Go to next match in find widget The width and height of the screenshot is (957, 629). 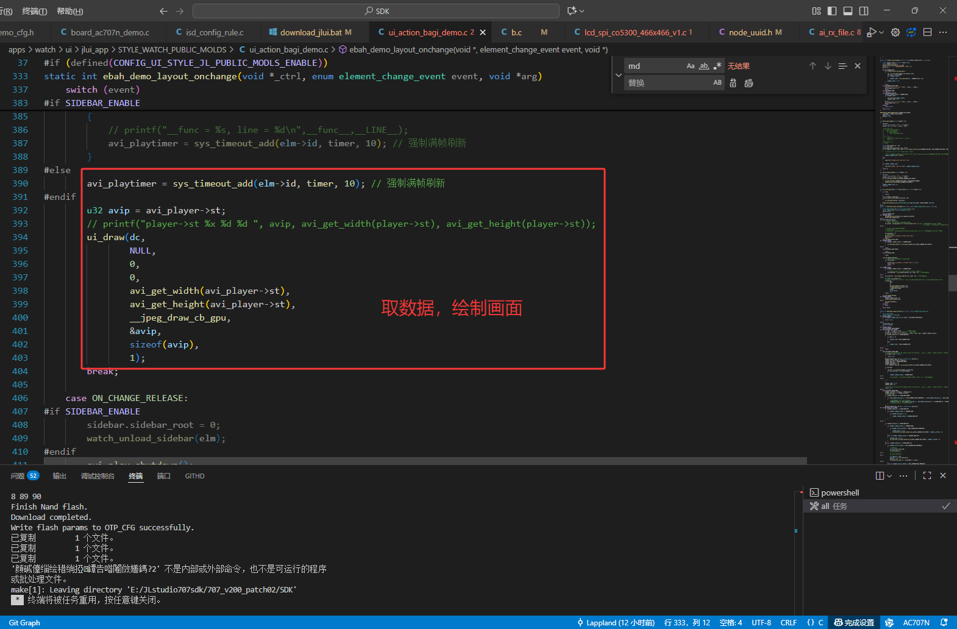828,66
